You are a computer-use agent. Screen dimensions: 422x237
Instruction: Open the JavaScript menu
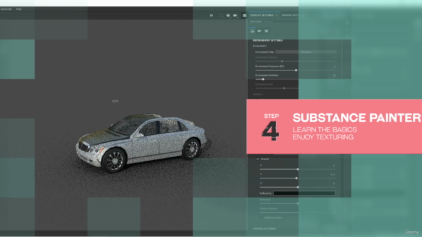coord(6,9)
